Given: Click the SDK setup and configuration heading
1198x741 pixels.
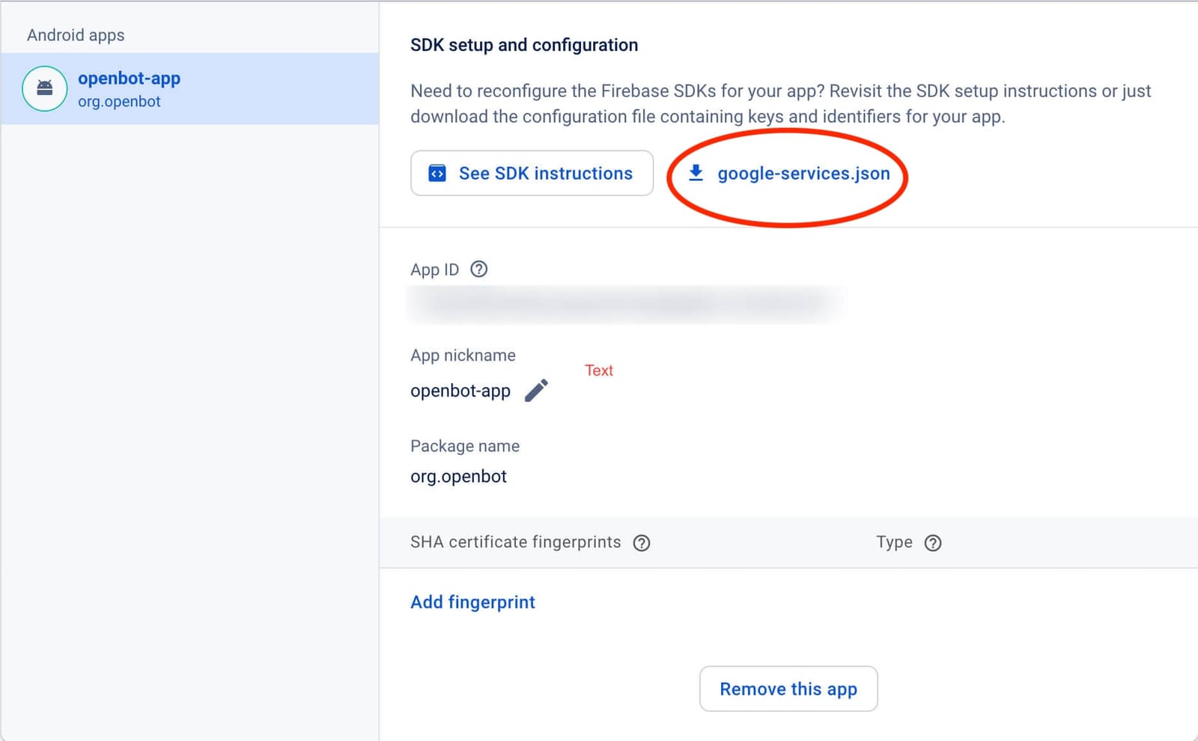Looking at the screenshot, I should tap(524, 45).
